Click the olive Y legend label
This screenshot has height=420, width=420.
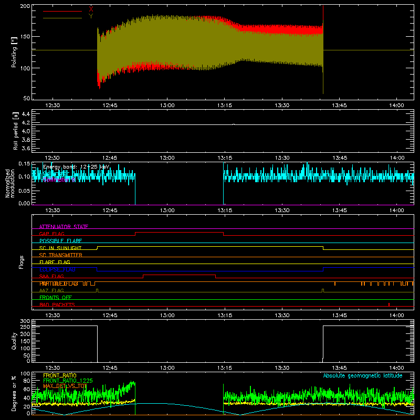click(91, 16)
